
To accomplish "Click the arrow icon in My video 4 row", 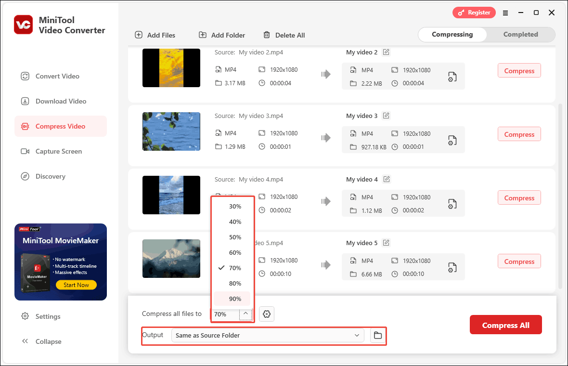I will (326, 201).
